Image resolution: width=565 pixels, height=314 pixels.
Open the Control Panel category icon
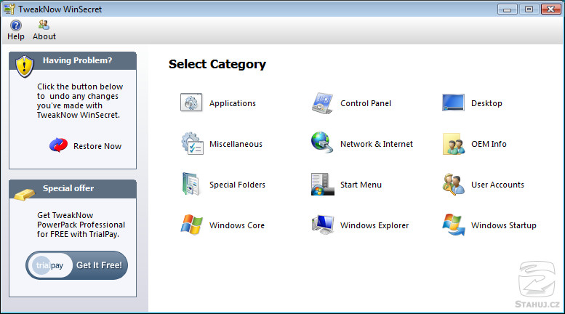(x=322, y=103)
